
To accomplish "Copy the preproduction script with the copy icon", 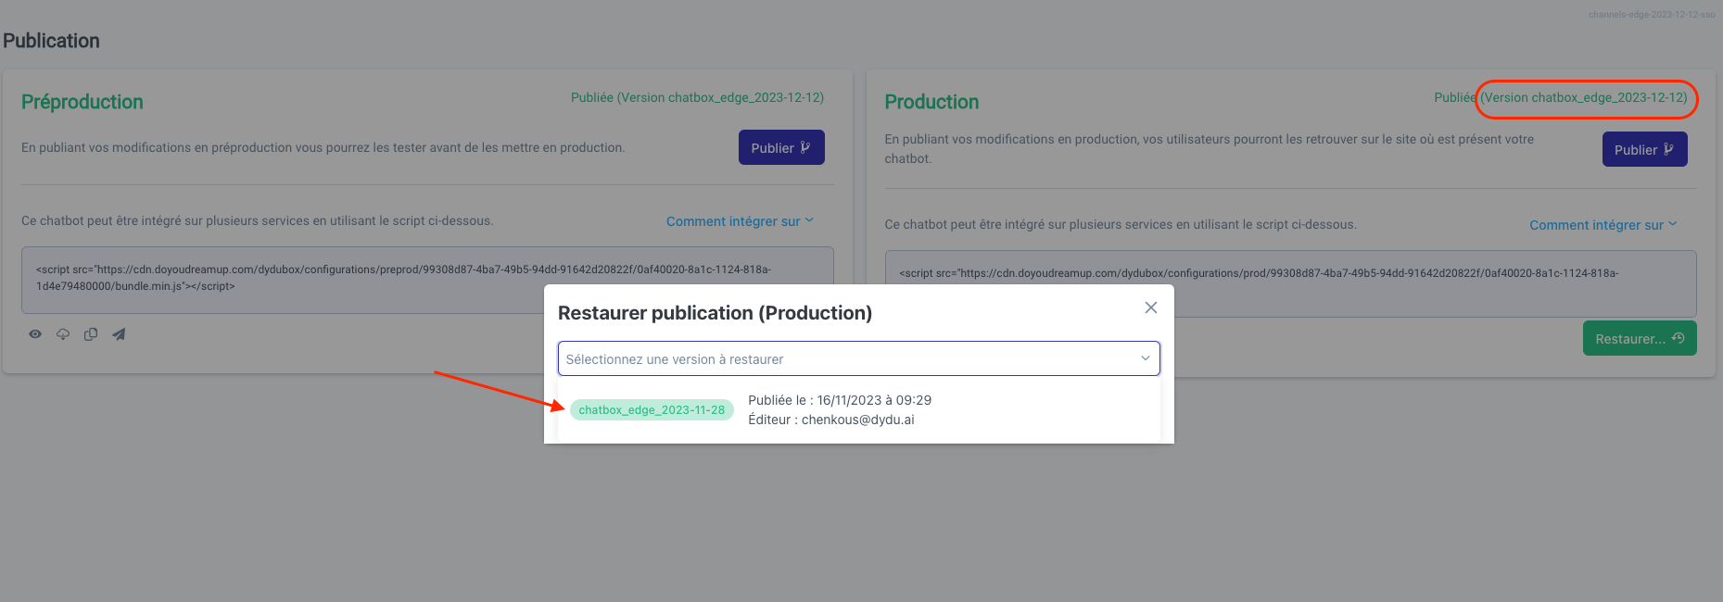I will pos(91,334).
